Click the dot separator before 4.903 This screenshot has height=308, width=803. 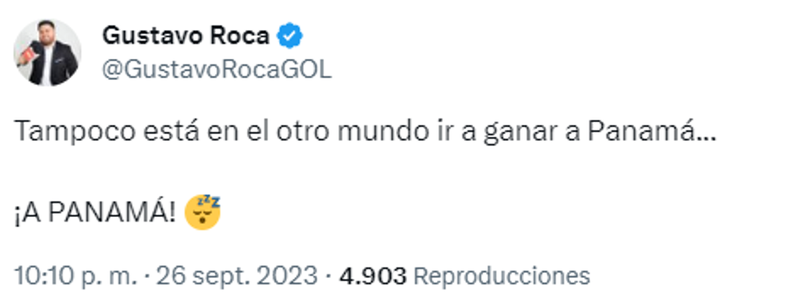tap(329, 275)
